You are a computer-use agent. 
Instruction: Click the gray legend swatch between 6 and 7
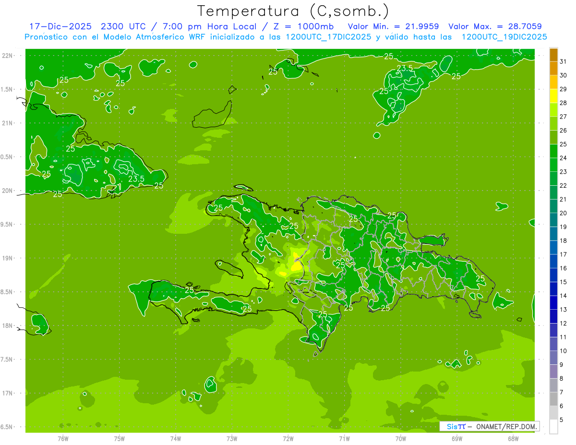coord(553,399)
